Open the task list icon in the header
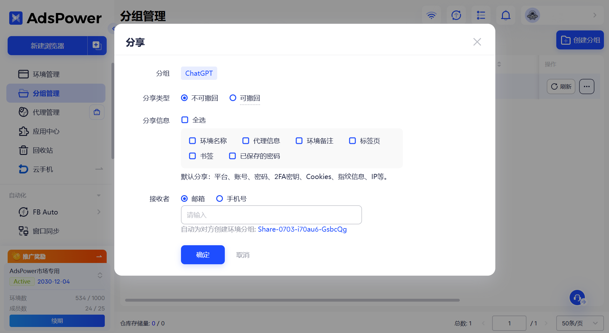 click(481, 15)
